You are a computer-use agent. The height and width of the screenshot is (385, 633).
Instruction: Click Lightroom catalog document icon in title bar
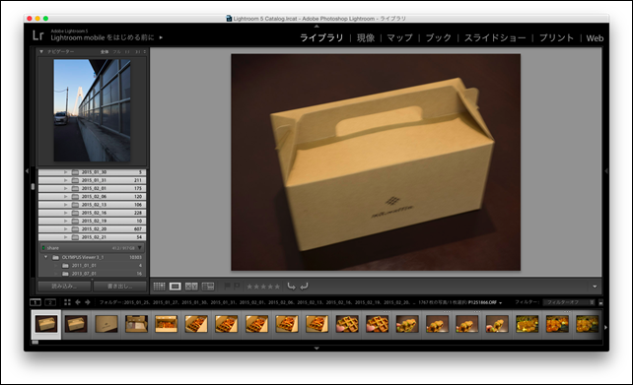click(x=229, y=19)
